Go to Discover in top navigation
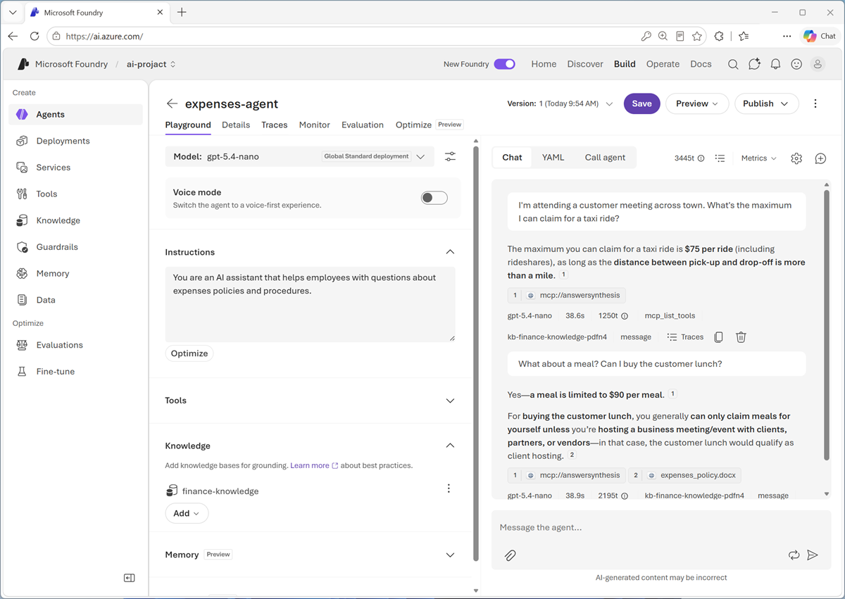The image size is (845, 599). pos(585,64)
